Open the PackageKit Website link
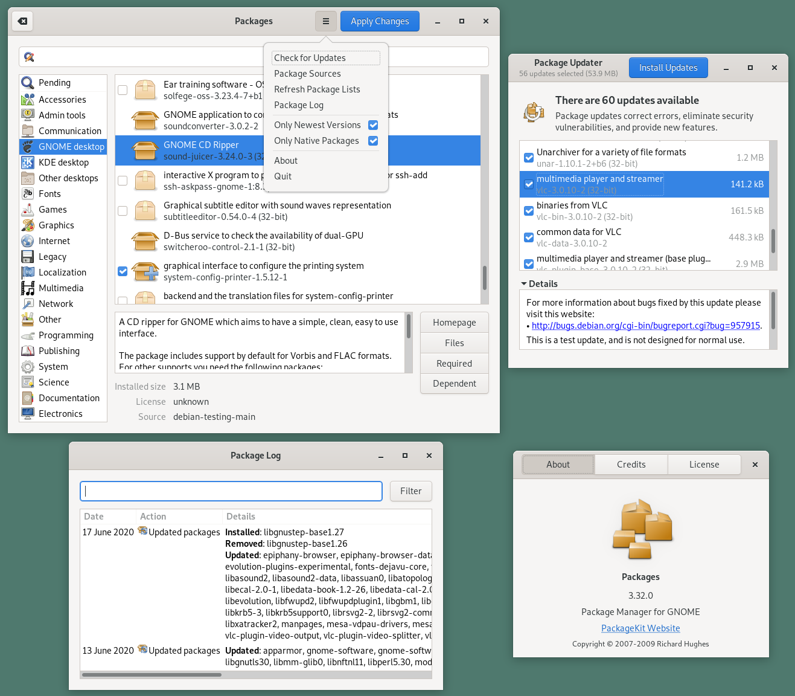This screenshot has height=696, width=795. (640, 628)
